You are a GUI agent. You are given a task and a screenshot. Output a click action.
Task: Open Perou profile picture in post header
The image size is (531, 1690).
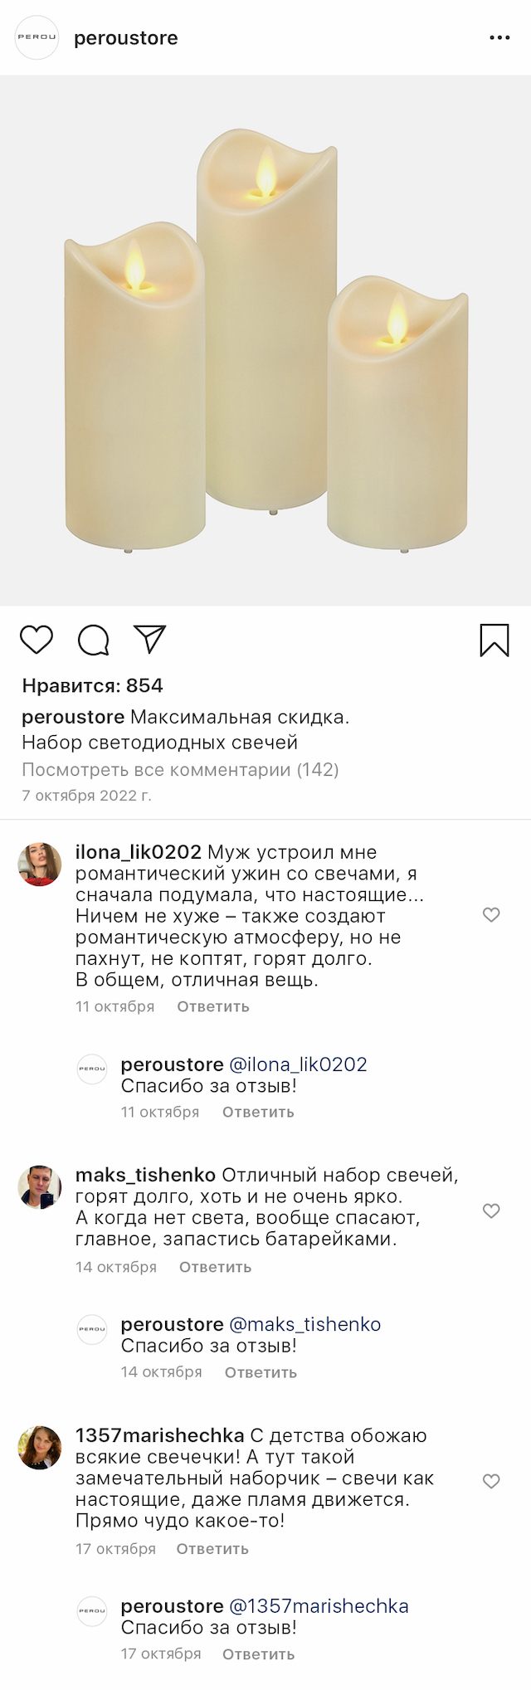(x=37, y=38)
